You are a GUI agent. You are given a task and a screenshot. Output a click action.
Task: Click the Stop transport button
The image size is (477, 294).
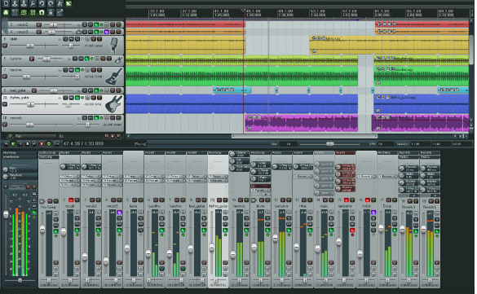28,143
